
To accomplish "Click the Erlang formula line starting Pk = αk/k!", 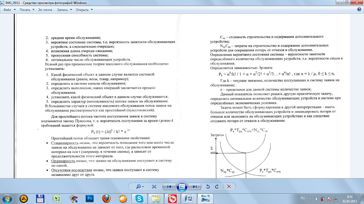I will pos(276,74).
